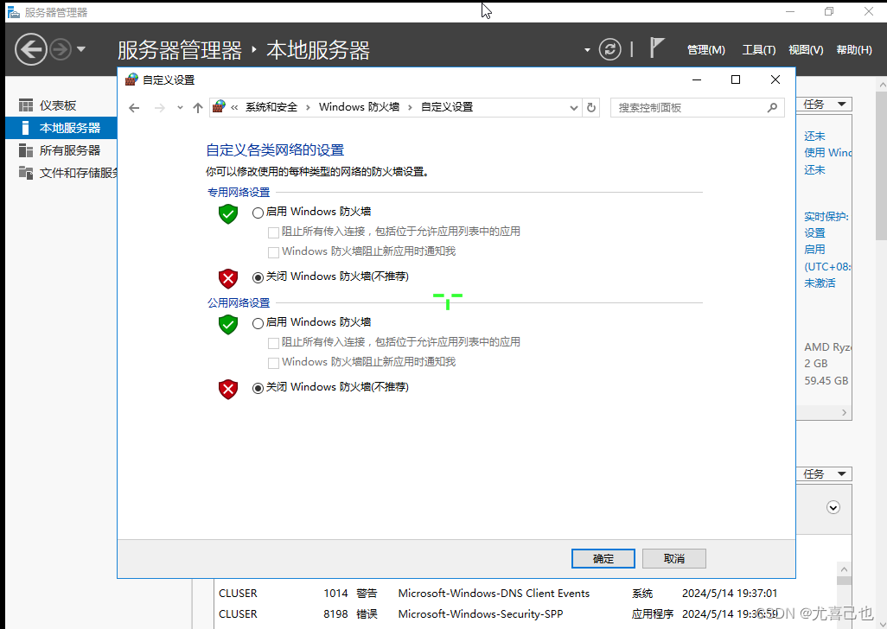Open the 帮助(H) menu
Image resolution: width=887 pixels, height=629 pixels.
[854, 50]
